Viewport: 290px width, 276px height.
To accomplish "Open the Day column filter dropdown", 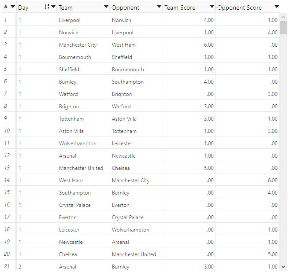I will tap(53, 7).
